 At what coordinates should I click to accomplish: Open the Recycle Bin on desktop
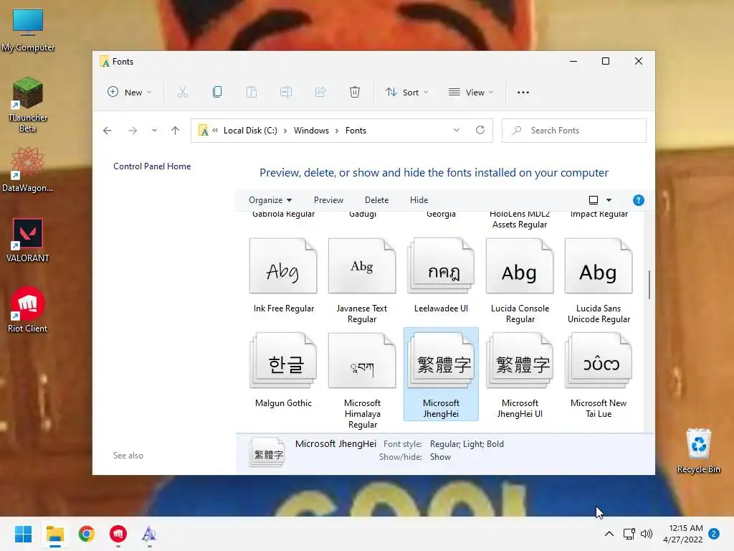pyautogui.click(x=698, y=451)
